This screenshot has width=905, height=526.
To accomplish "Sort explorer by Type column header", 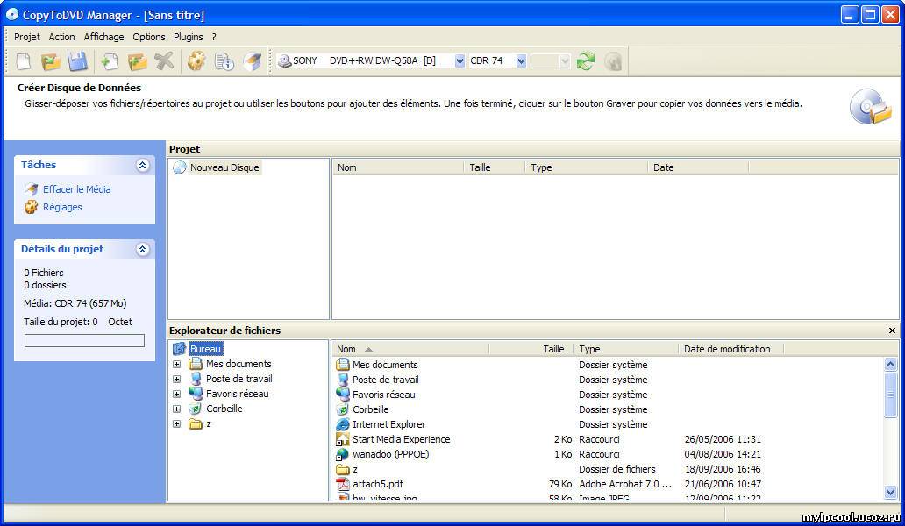I will pyautogui.click(x=626, y=349).
